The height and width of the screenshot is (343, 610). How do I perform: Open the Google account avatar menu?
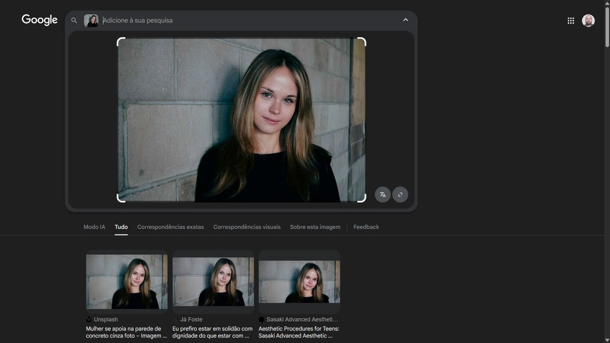point(588,20)
